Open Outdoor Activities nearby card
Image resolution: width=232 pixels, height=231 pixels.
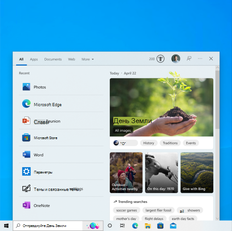pyautogui.click(x=126, y=173)
